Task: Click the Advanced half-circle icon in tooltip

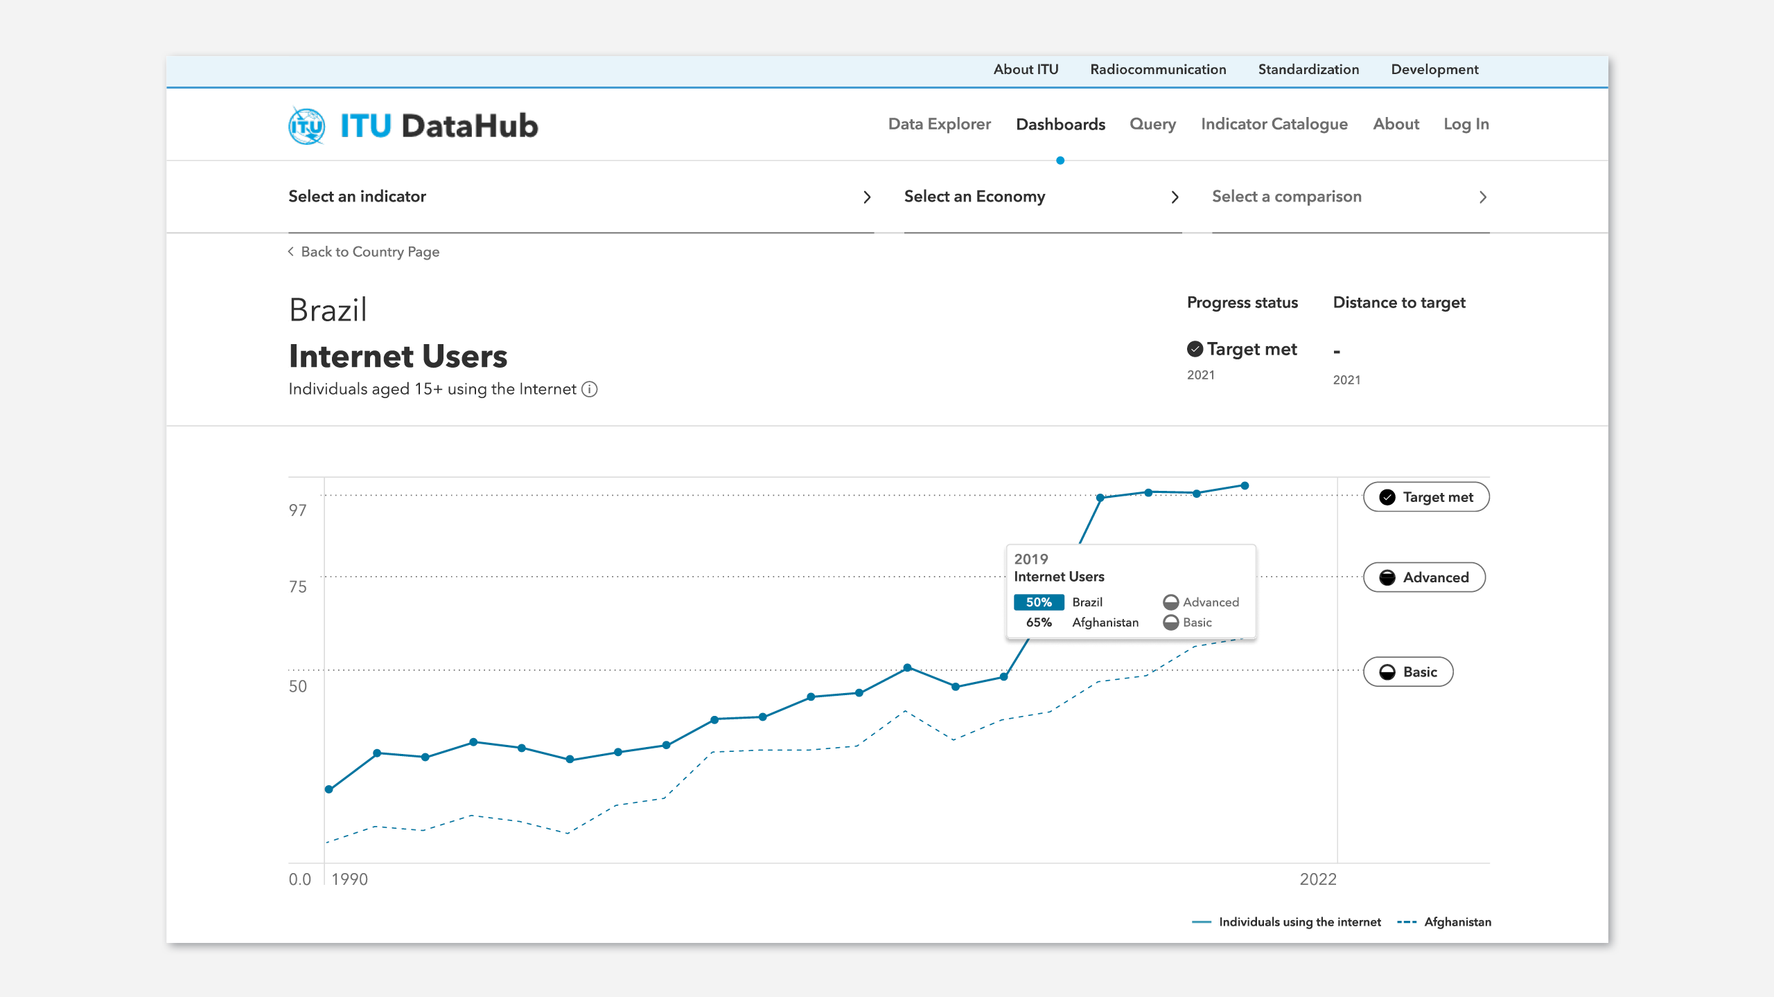Action: pos(1171,602)
